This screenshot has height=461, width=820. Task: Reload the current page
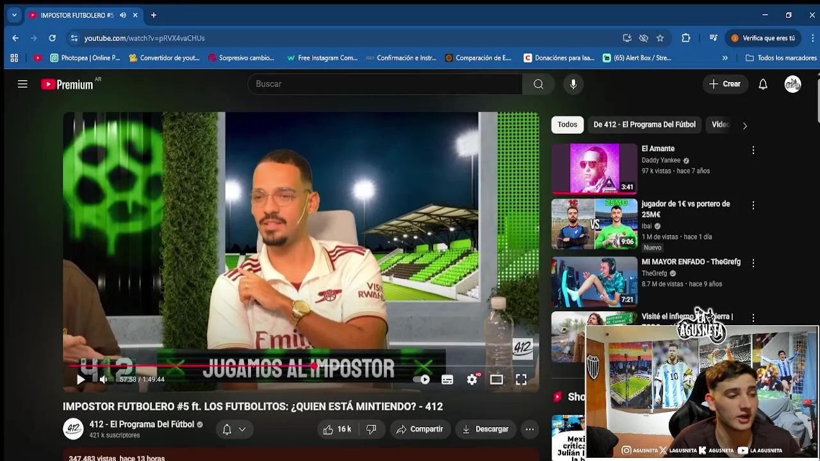click(52, 38)
